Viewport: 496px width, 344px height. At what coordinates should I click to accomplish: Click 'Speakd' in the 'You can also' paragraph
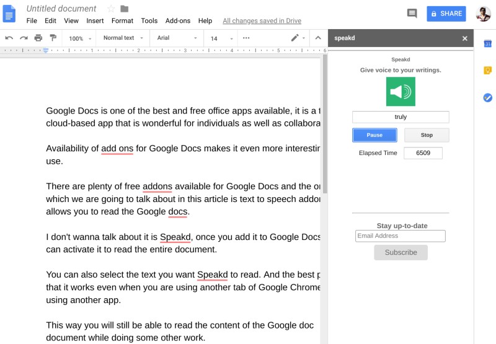[x=212, y=275]
